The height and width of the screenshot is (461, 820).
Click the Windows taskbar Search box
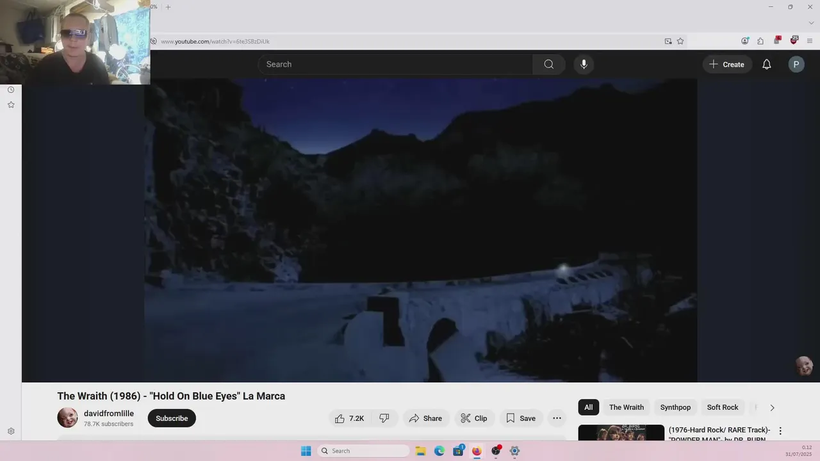tap(363, 451)
